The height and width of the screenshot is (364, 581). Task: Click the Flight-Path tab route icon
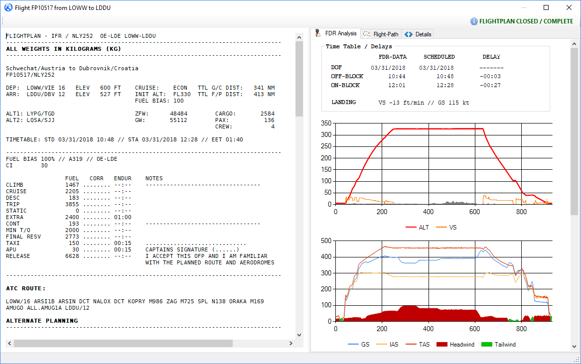coord(367,34)
